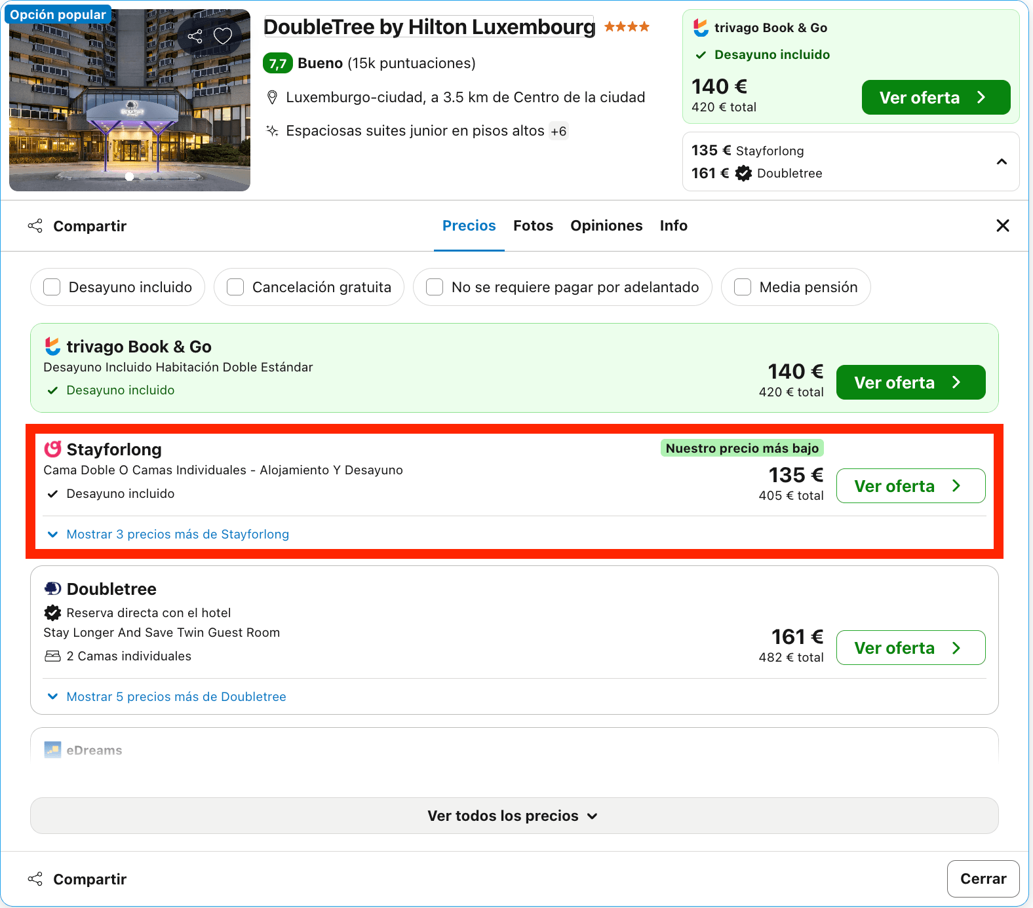The width and height of the screenshot is (1033, 908).
Task: Click the bottom Compartir label
Action: click(90, 879)
